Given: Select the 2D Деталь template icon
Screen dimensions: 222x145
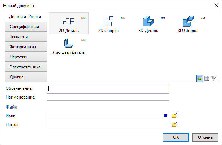Looking at the screenshot, I should pyautogui.click(x=68, y=22).
